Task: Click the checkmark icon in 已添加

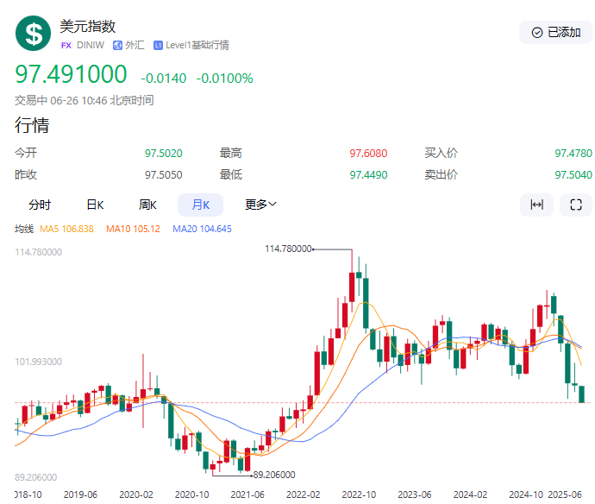Action: coord(537,33)
